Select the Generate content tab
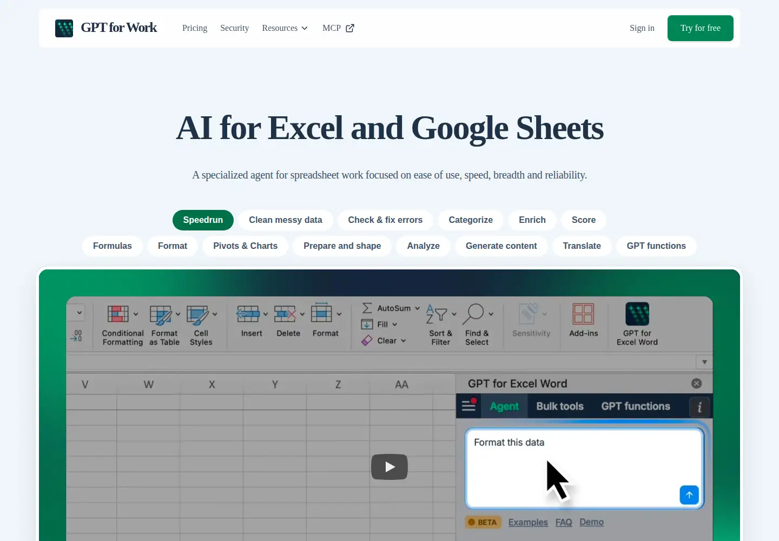Image resolution: width=779 pixels, height=541 pixels. coord(501,246)
